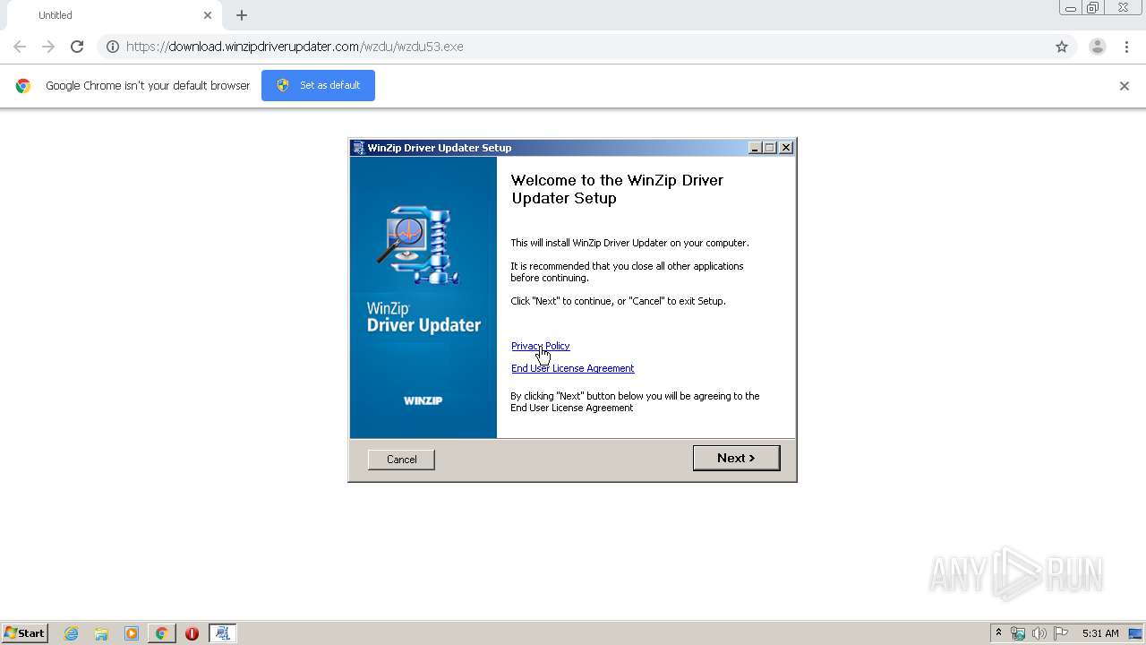Select WinZip setup taskbar button
The image size is (1146, 645).
click(x=222, y=633)
